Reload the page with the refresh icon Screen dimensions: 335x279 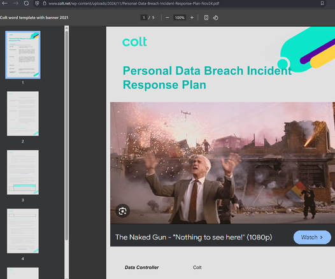(x=26, y=3)
